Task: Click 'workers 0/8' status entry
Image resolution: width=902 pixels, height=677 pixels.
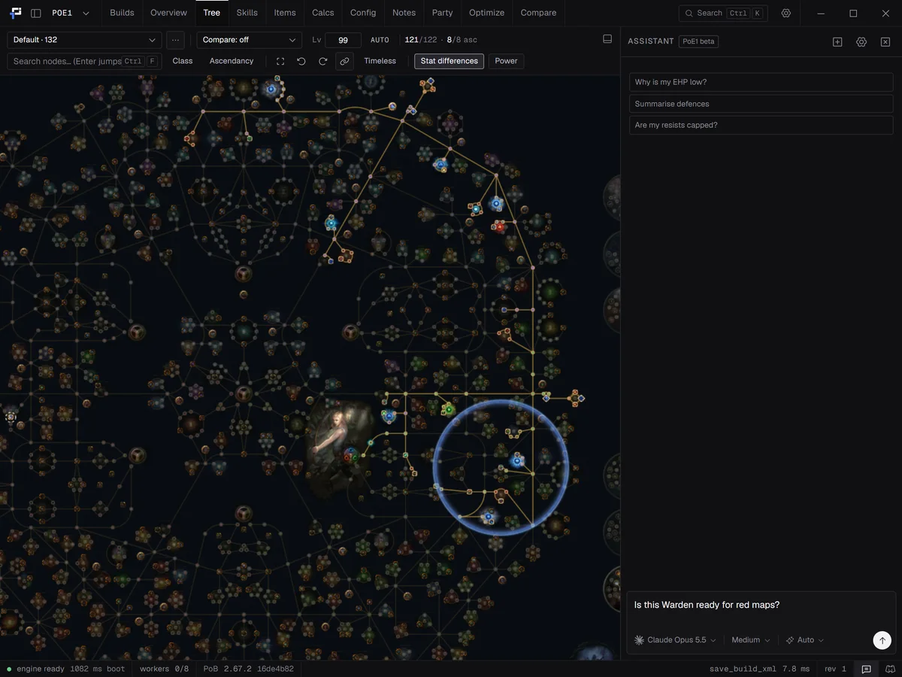Action: (165, 669)
